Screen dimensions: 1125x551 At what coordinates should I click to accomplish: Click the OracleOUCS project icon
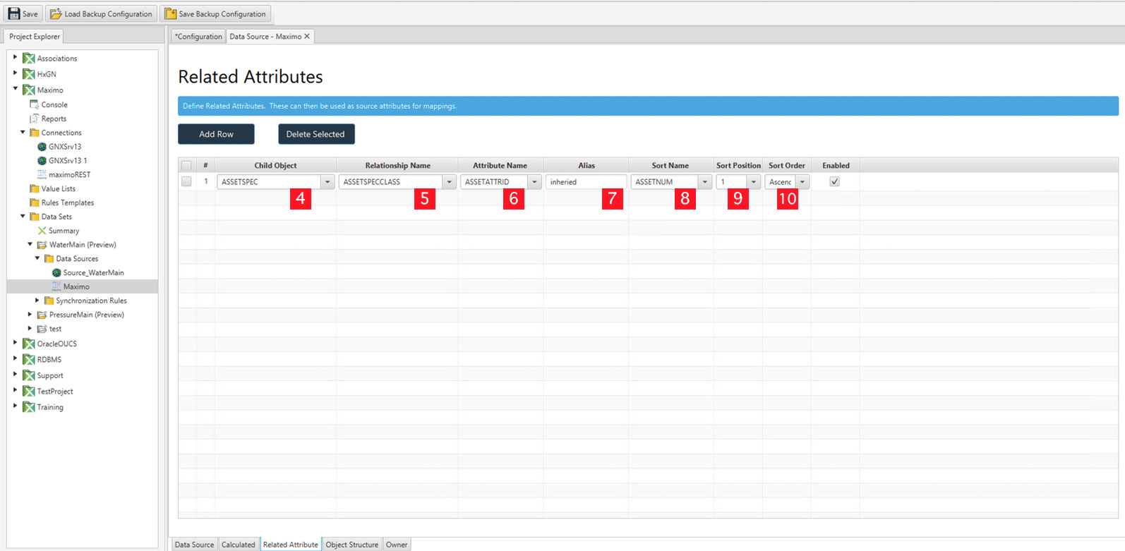(x=29, y=344)
